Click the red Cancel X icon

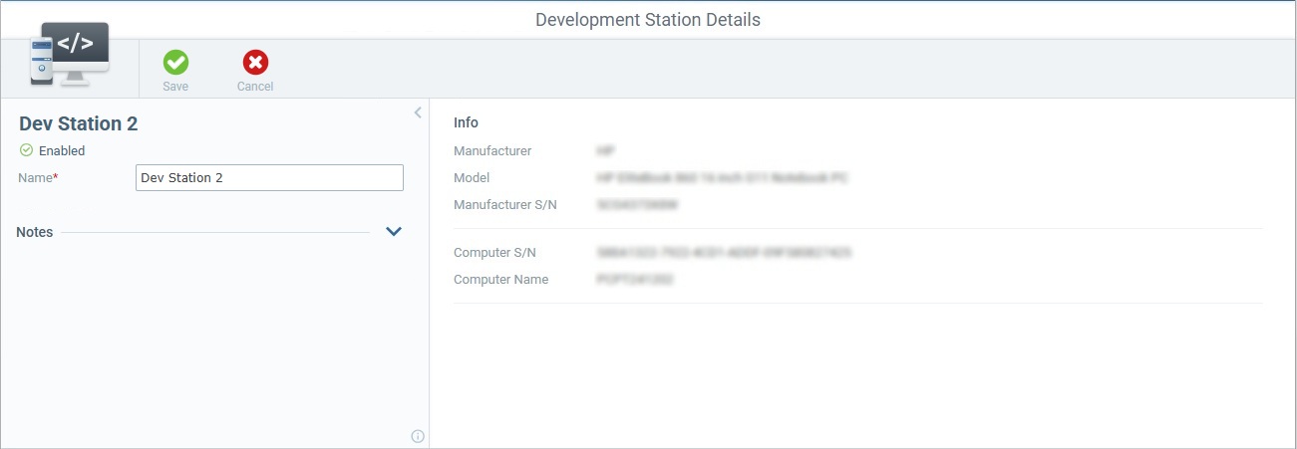pyautogui.click(x=255, y=63)
